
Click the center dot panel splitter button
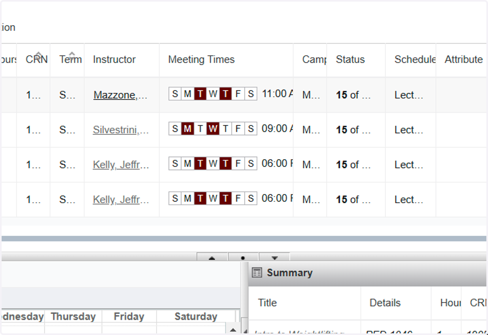click(x=243, y=257)
